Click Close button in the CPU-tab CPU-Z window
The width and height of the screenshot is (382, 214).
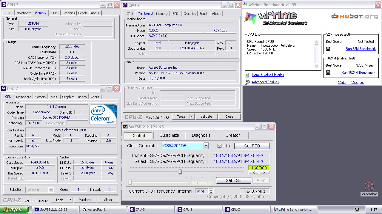108,200
